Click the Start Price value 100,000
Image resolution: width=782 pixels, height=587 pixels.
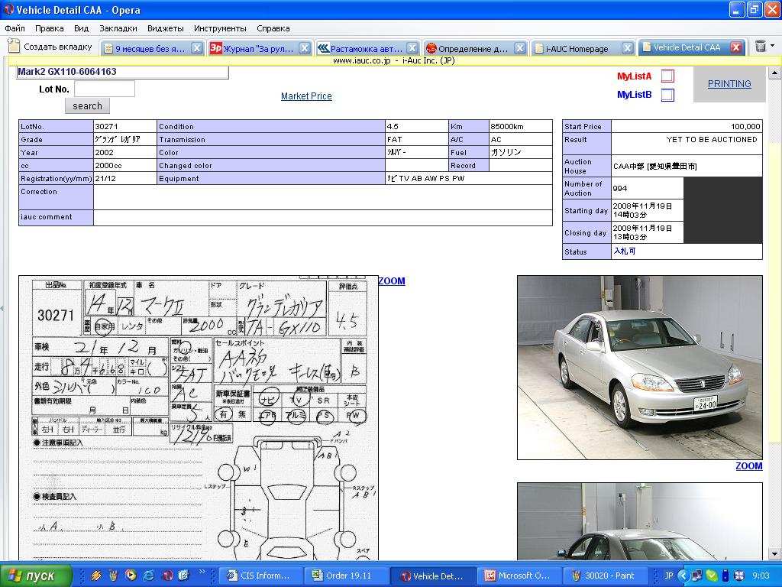tap(745, 127)
